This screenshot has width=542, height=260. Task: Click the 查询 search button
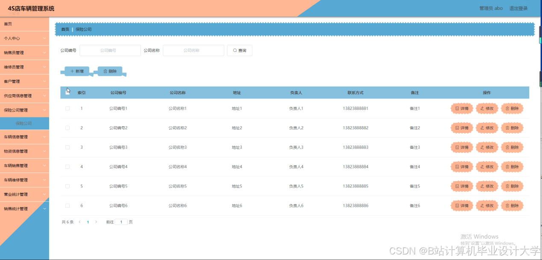coord(240,50)
